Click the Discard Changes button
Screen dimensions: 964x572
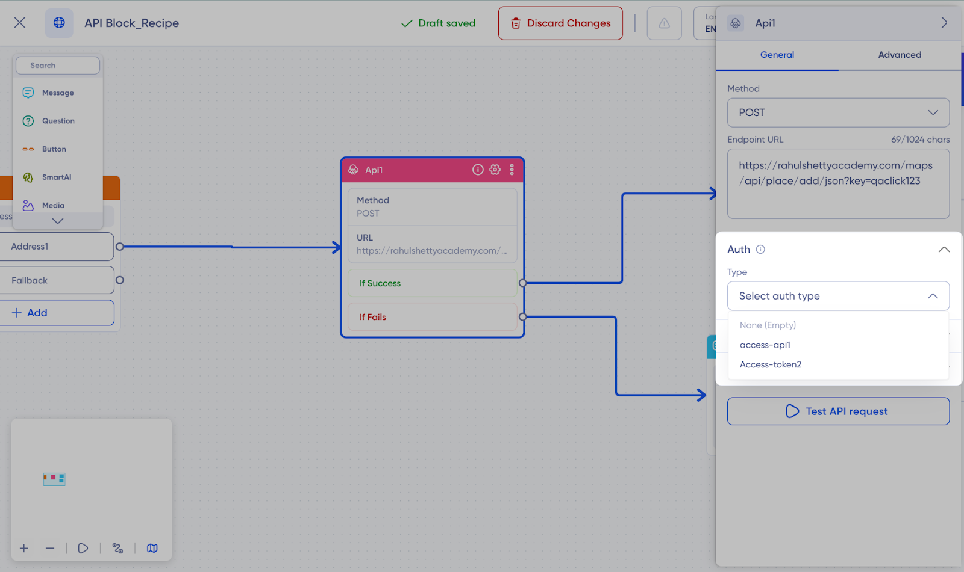(560, 23)
